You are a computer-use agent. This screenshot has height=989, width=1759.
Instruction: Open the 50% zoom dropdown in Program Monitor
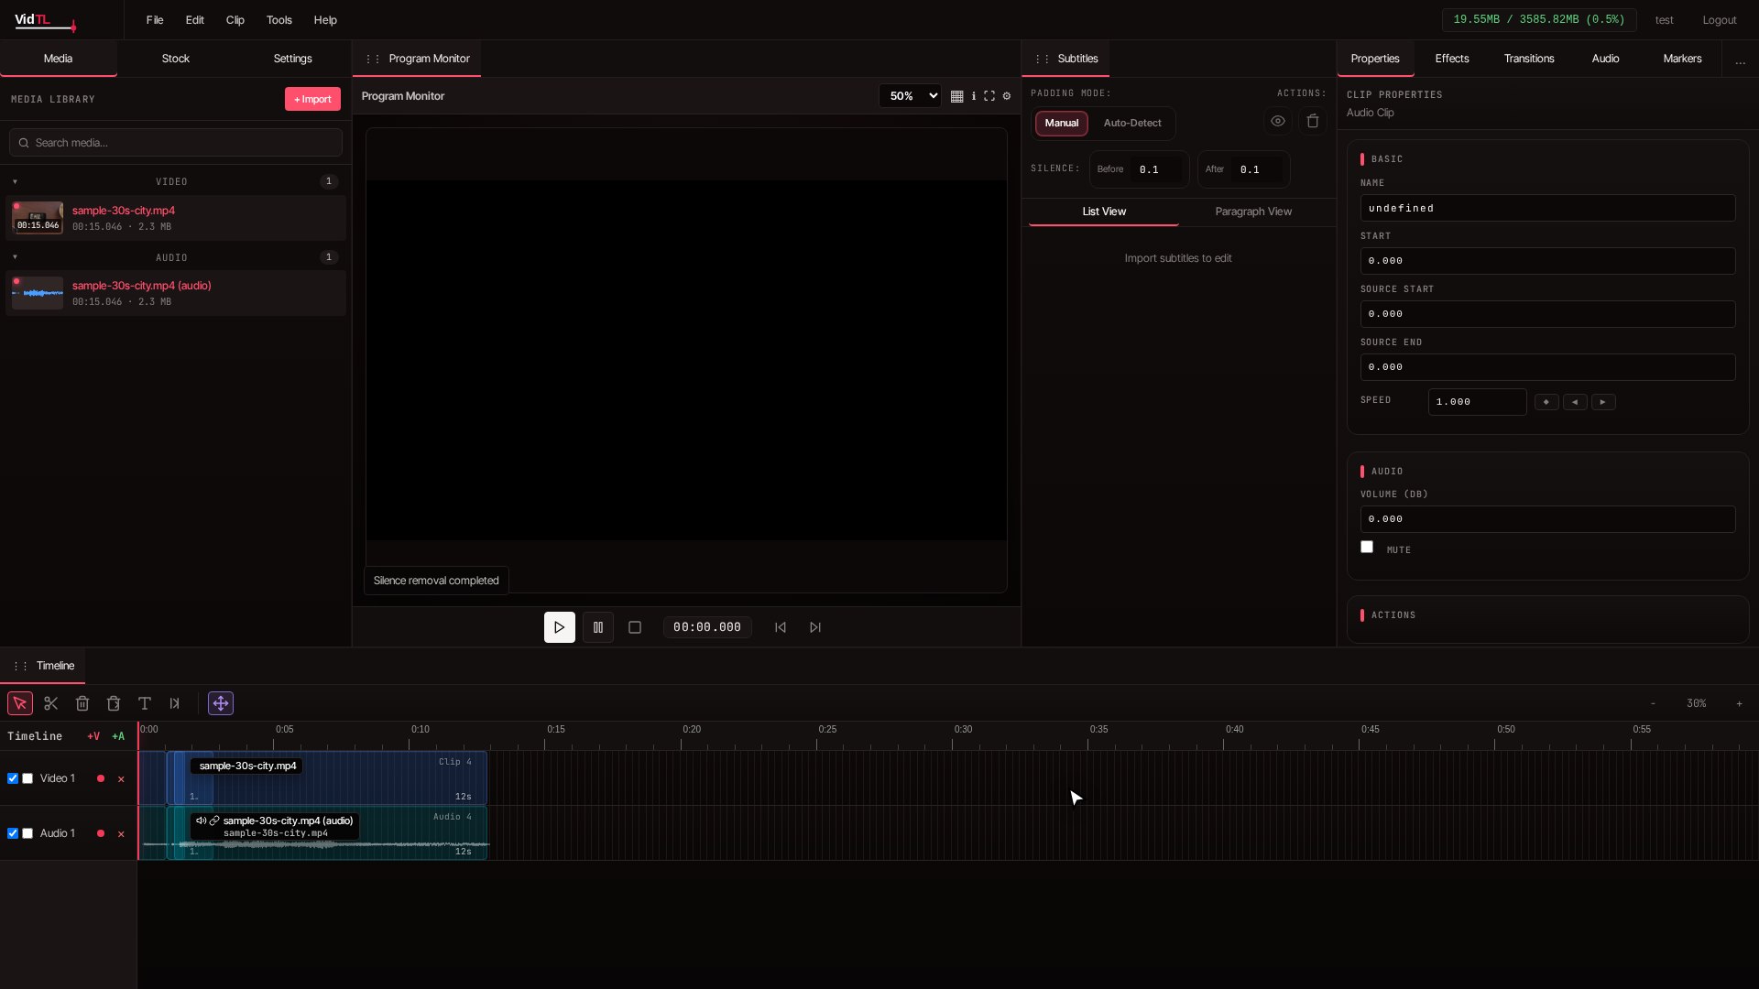pyautogui.click(x=910, y=96)
